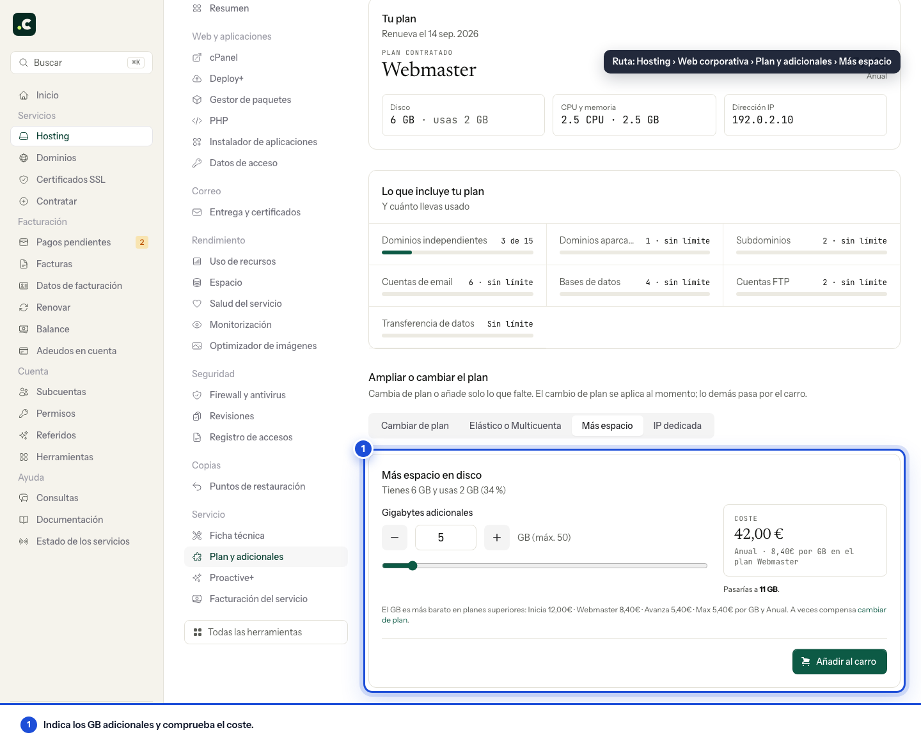Click the Ficha técnica tools icon
Image resolution: width=921 pixels, height=744 pixels.
pos(197,536)
